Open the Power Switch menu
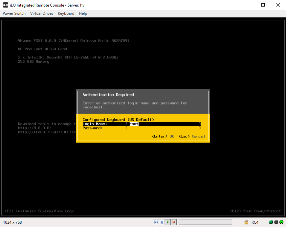The width and height of the screenshot is (286, 227). point(14,13)
